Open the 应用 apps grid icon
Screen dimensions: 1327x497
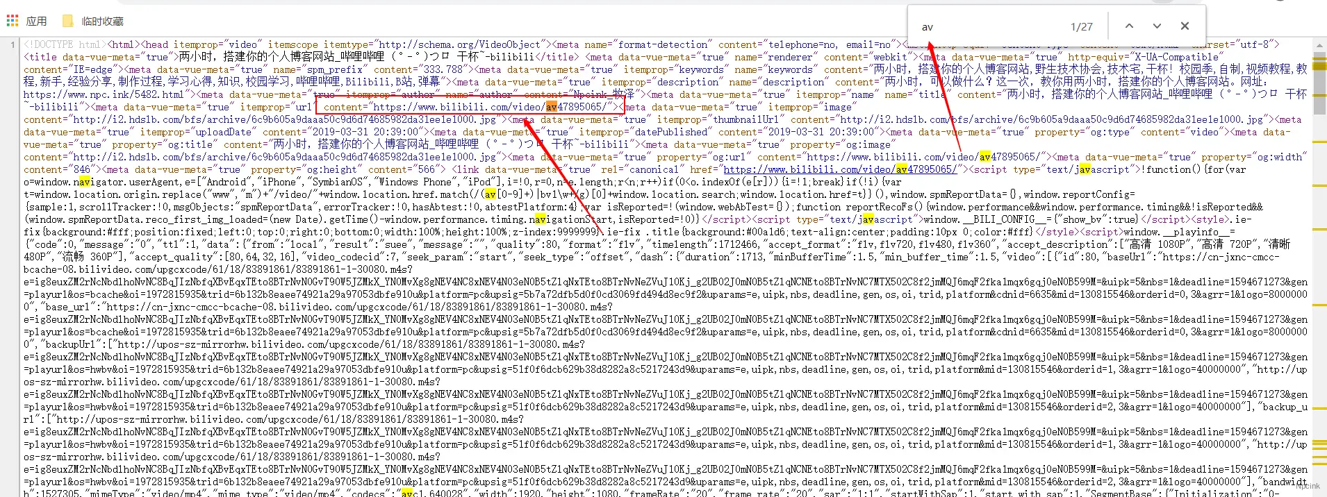click(12, 21)
